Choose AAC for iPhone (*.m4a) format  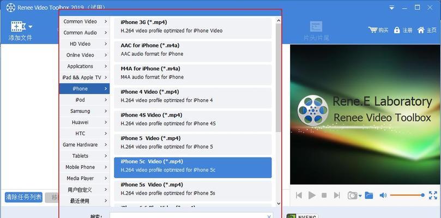tap(192, 51)
